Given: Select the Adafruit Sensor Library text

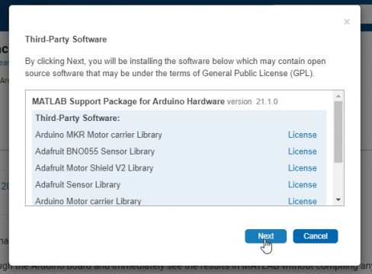Looking at the screenshot, I should 78,185.
